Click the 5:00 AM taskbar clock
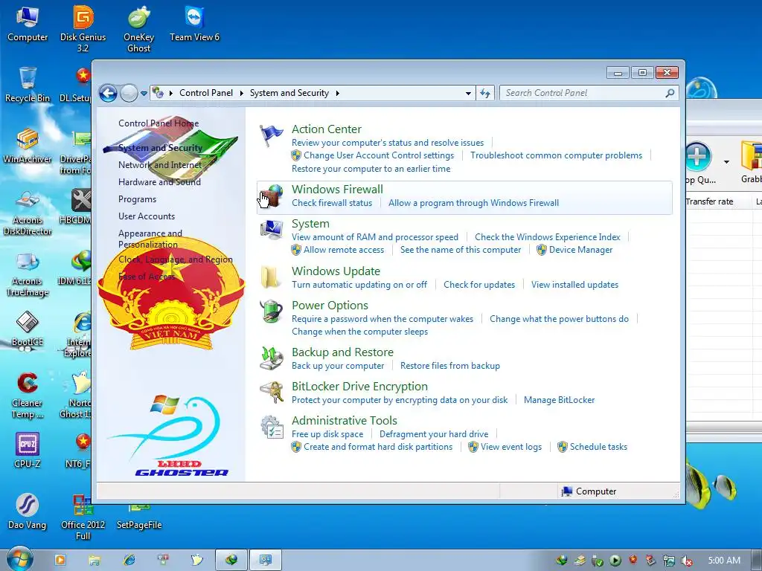This screenshot has height=571, width=762. pyautogui.click(x=724, y=561)
